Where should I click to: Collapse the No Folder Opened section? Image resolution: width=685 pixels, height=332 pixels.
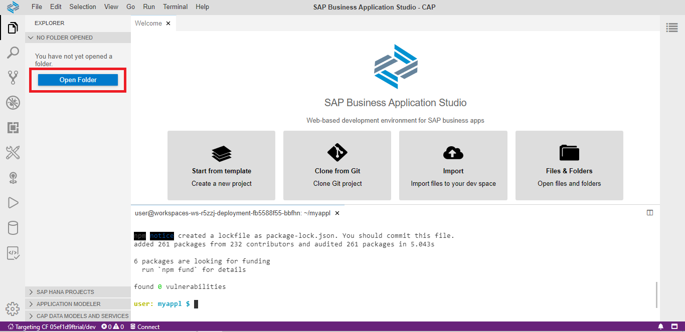point(64,38)
